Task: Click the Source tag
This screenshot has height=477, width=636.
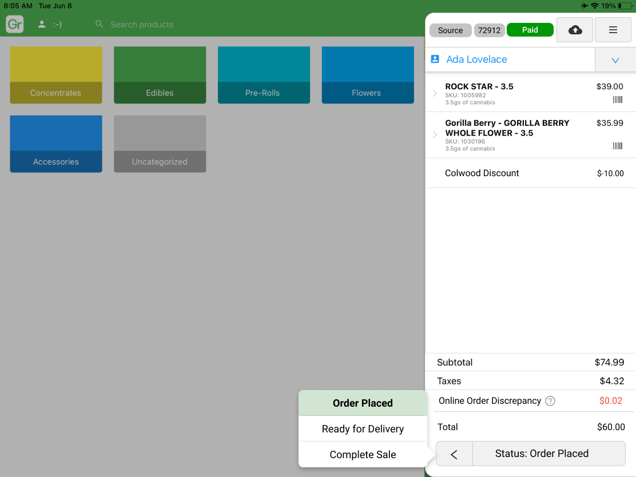Action: (x=450, y=30)
